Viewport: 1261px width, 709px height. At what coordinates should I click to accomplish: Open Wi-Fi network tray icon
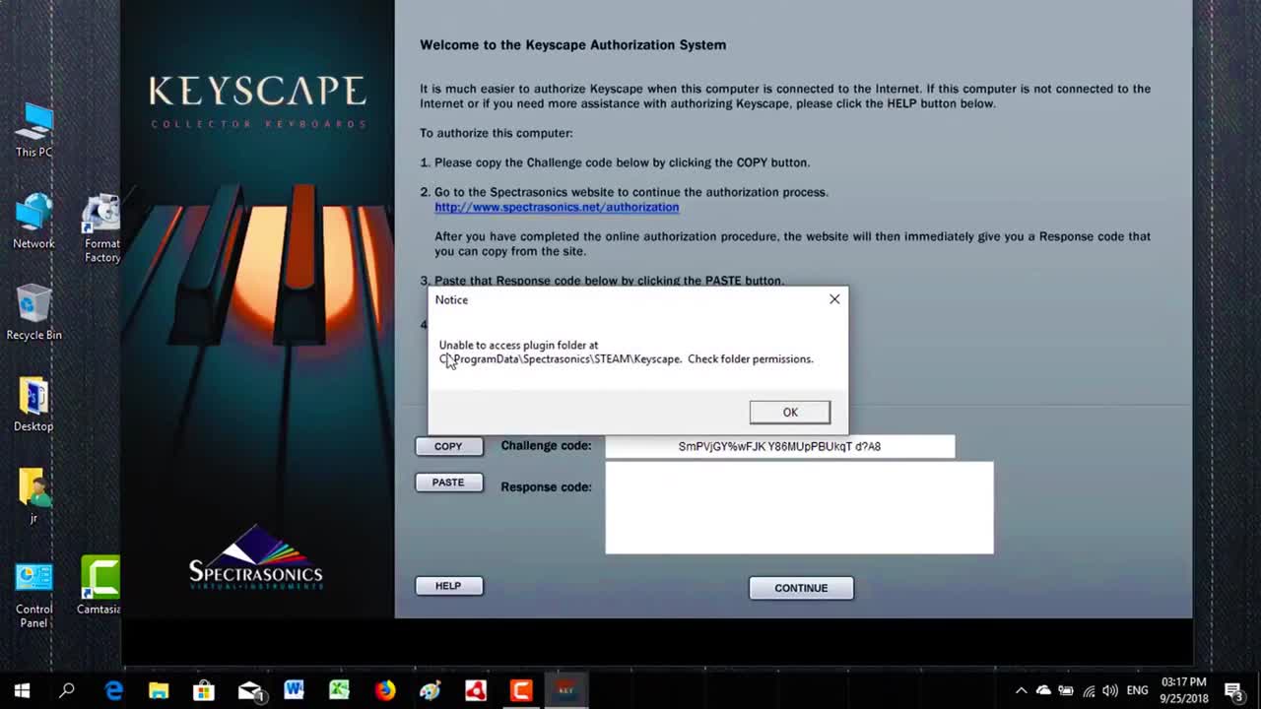(x=1089, y=690)
